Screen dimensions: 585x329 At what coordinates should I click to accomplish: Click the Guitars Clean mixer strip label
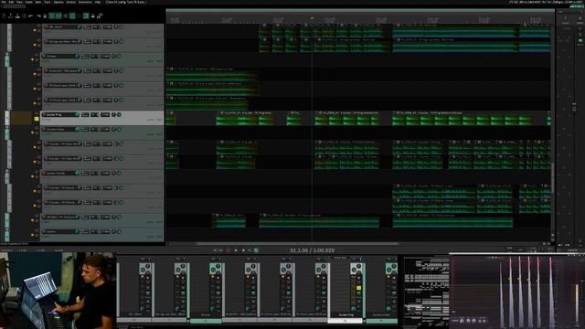381,314
